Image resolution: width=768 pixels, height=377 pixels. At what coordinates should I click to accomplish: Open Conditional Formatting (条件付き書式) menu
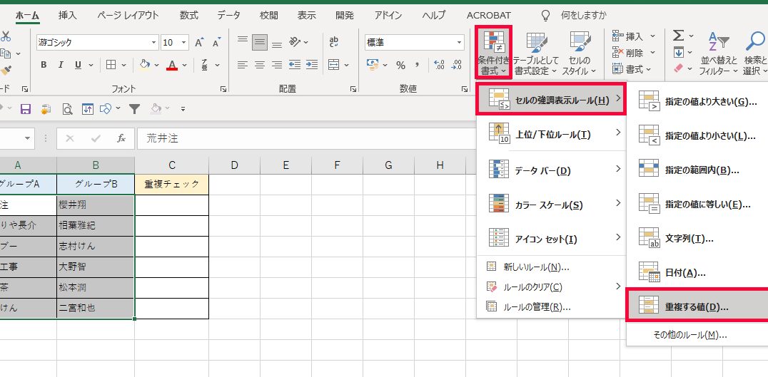point(494,53)
